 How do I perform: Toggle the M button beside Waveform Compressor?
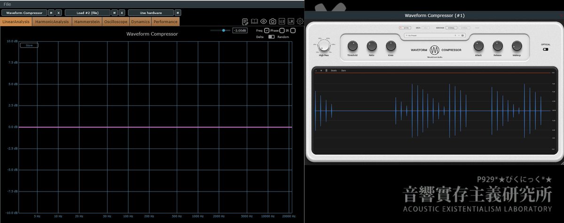52,13
